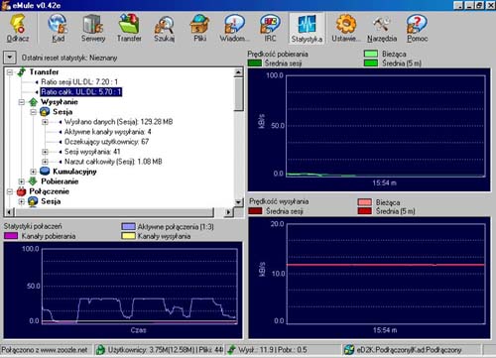496x358 pixels.
Task: Click the Sesja icon under Połączenie
Action: pyautogui.click(x=33, y=201)
